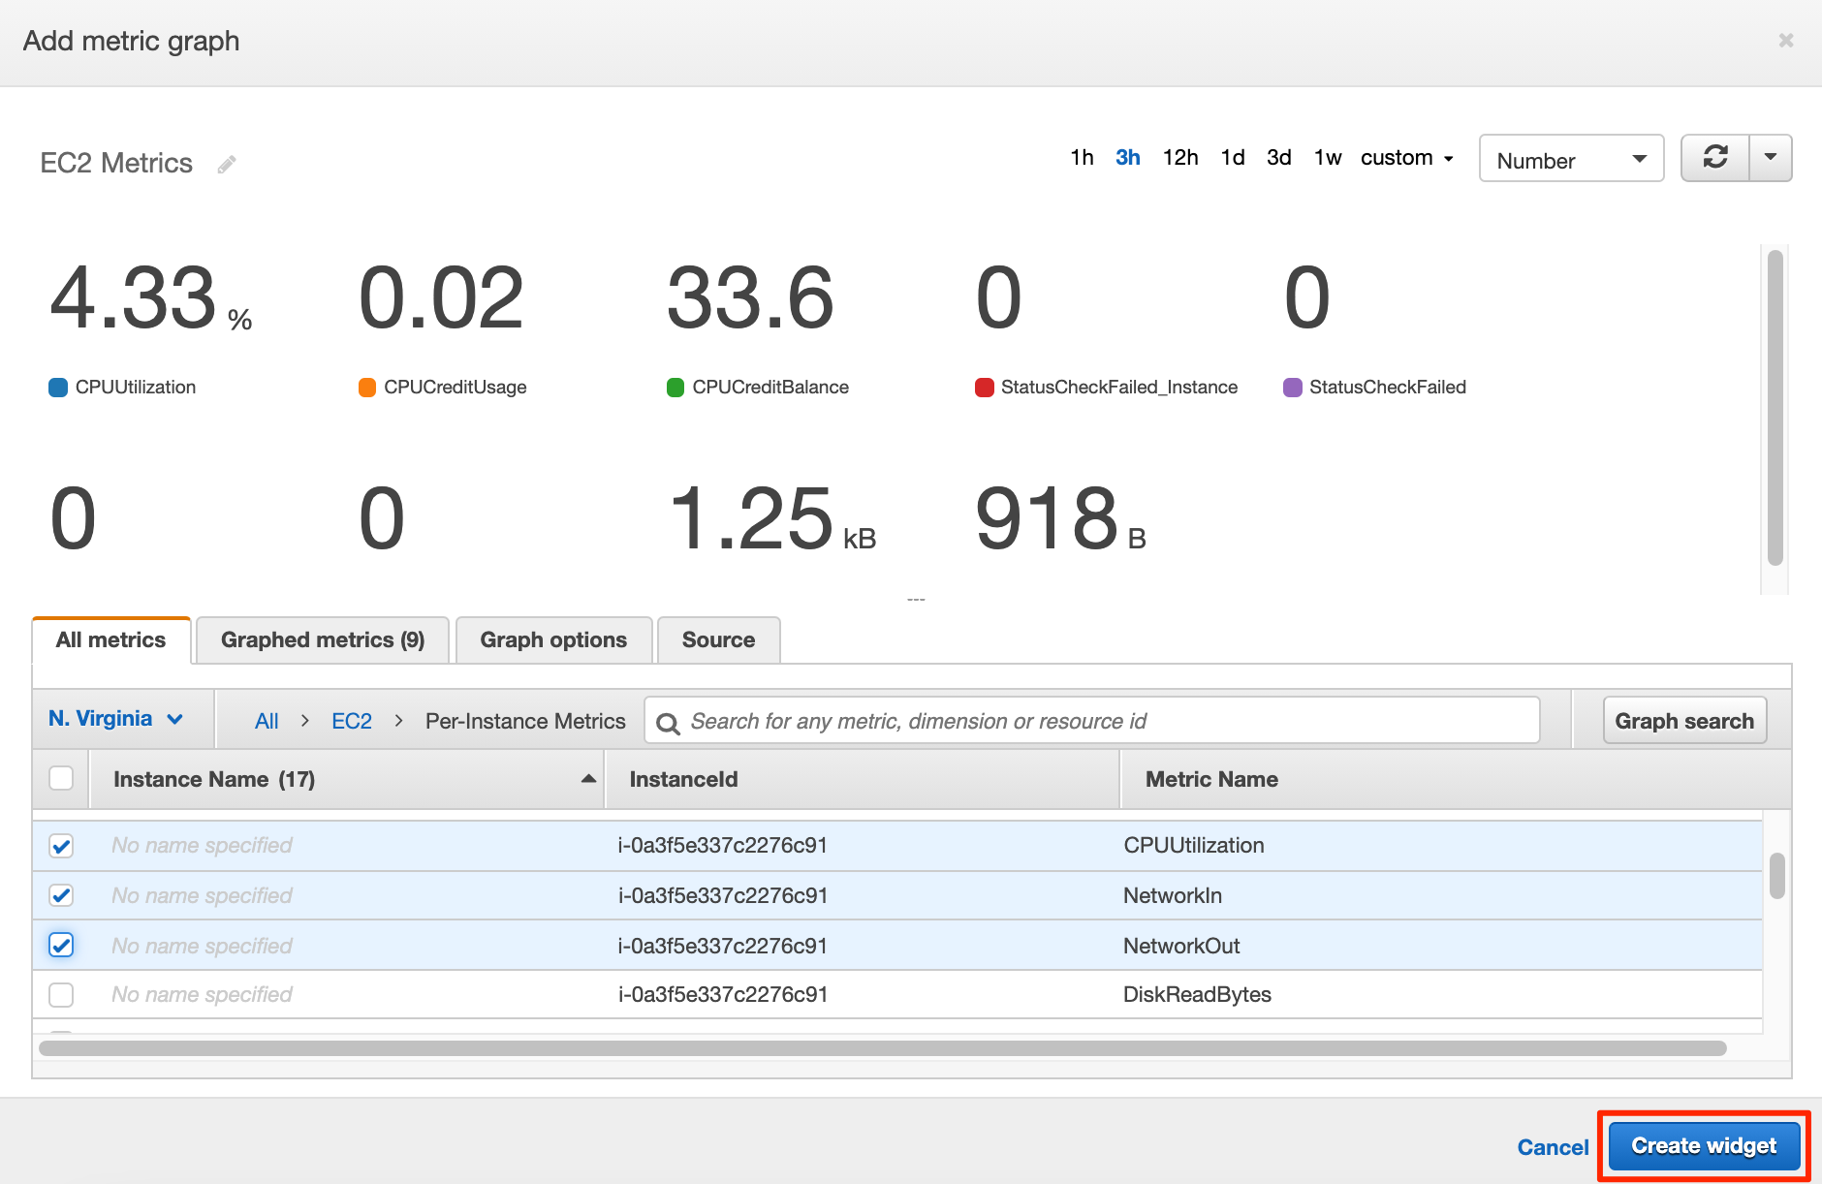The width and height of the screenshot is (1822, 1184).
Task: Click the orange CPUCreditUsage legend dot
Action: coord(366,387)
